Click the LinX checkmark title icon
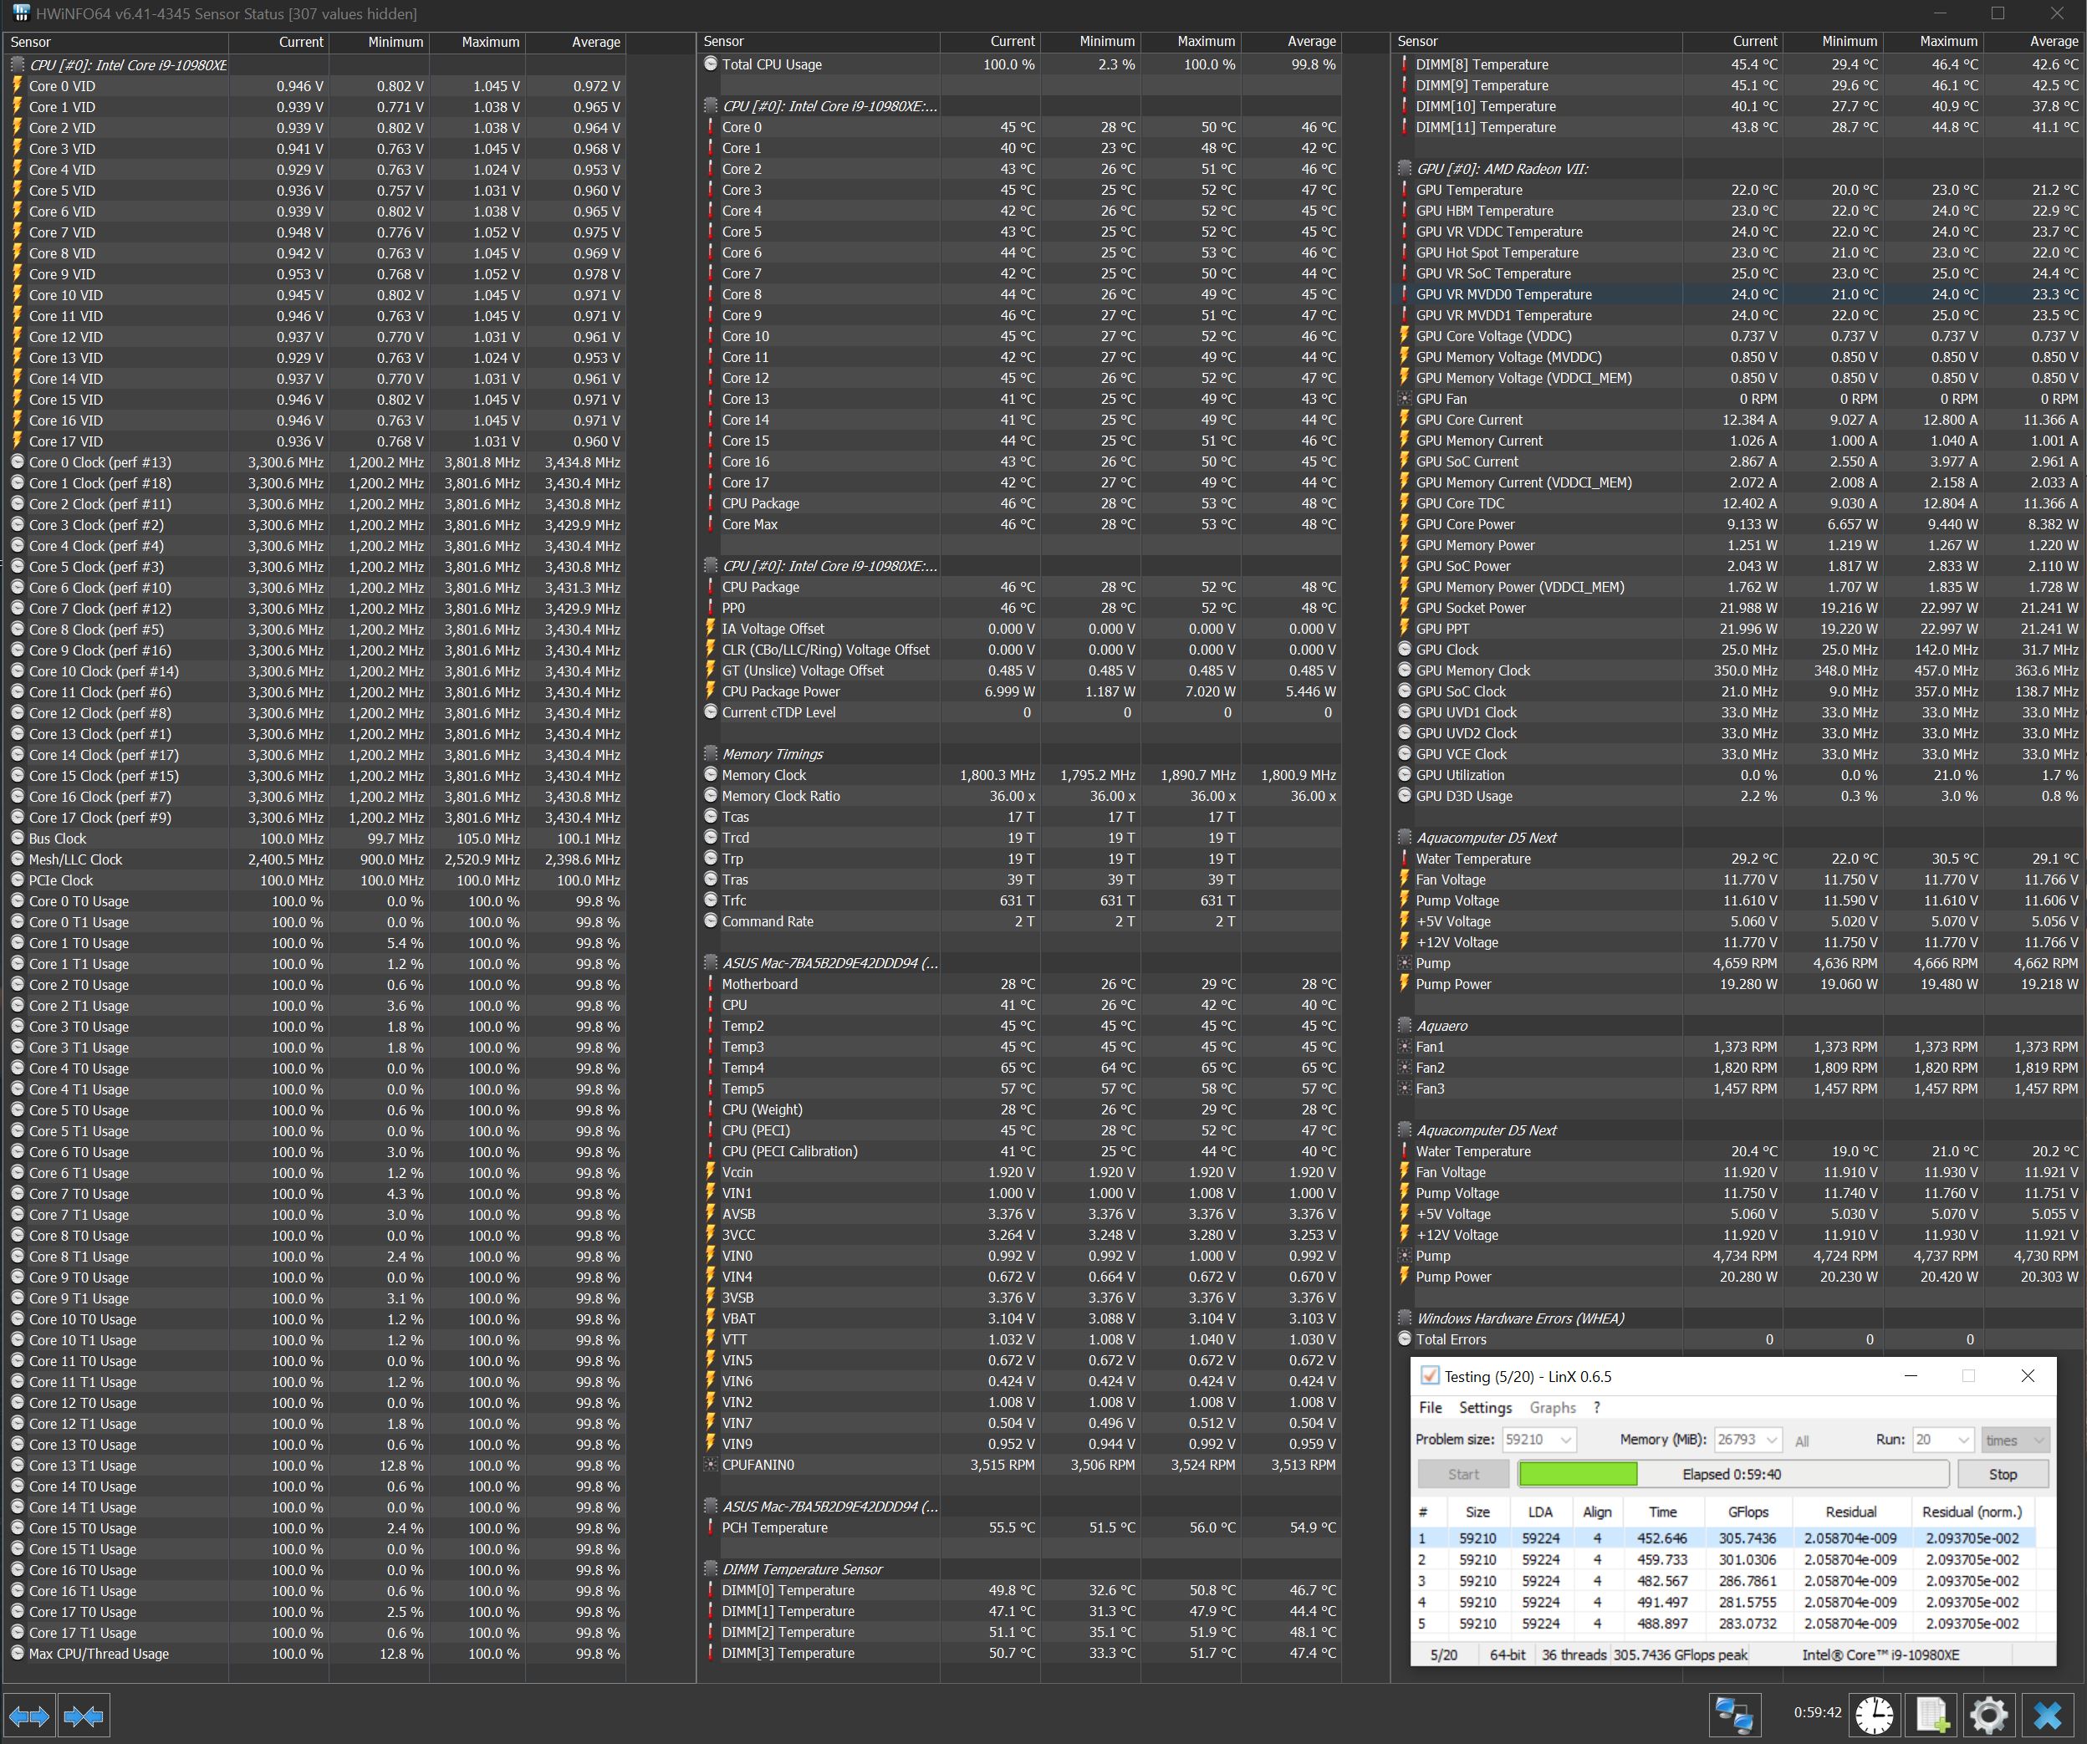This screenshot has height=1744, width=2087. point(1429,1376)
